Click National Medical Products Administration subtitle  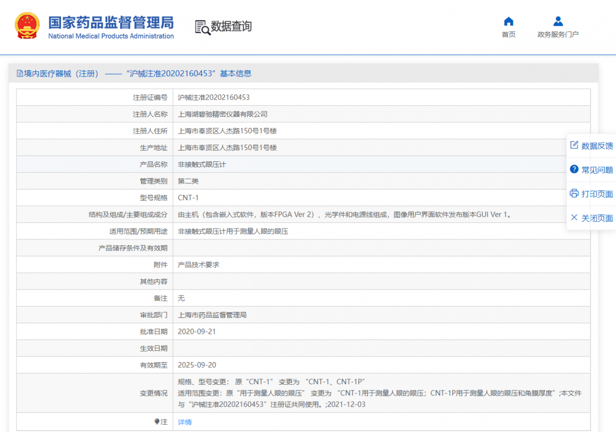click(111, 36)
